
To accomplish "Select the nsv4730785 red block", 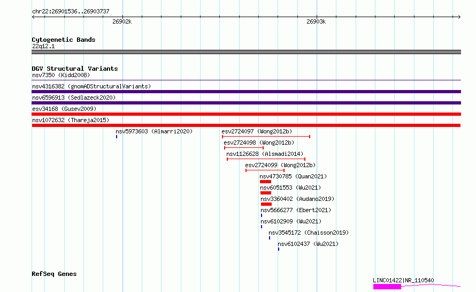I will tap(266, 182).
